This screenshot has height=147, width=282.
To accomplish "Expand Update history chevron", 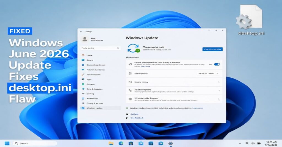I will tap(219, 82).
